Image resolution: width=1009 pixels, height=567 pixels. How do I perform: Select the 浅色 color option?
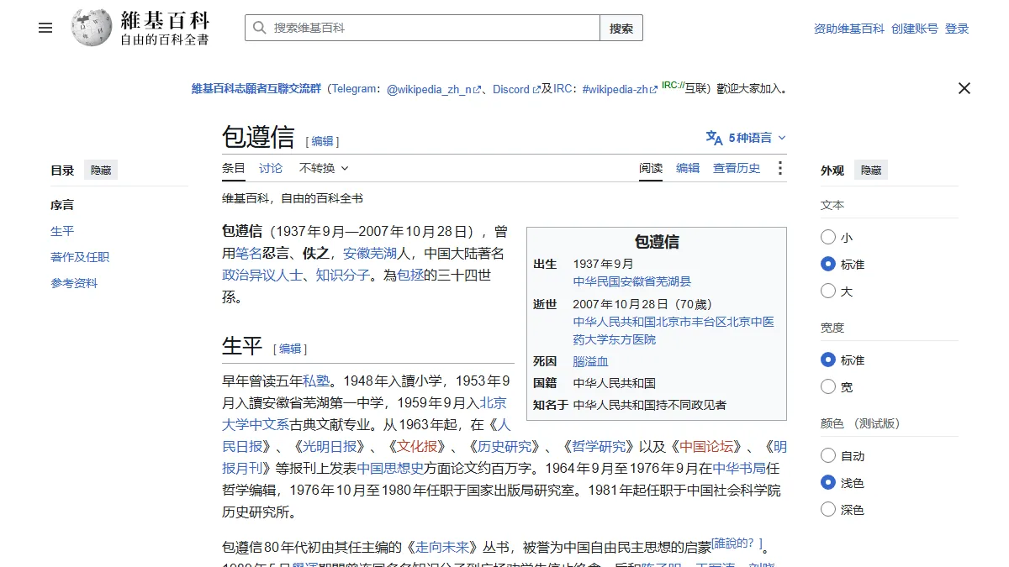(x=828, y=483)
